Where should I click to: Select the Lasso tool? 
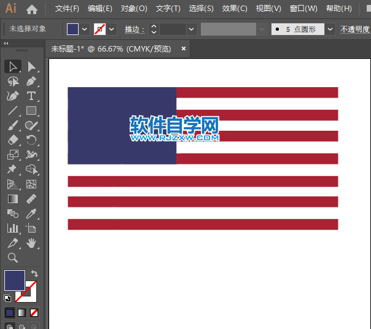pos(13,82)
